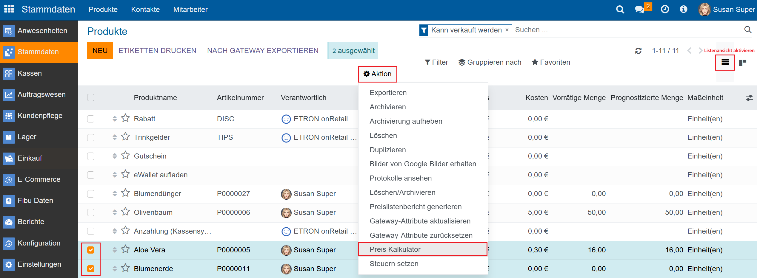Toggle the favorite star for Olivenbaum
Viewport: 757px width, 278px height.
point(125,212)
